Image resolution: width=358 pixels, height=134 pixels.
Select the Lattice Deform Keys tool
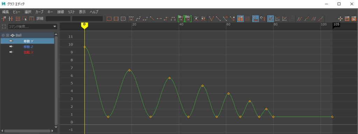point(18,19)
